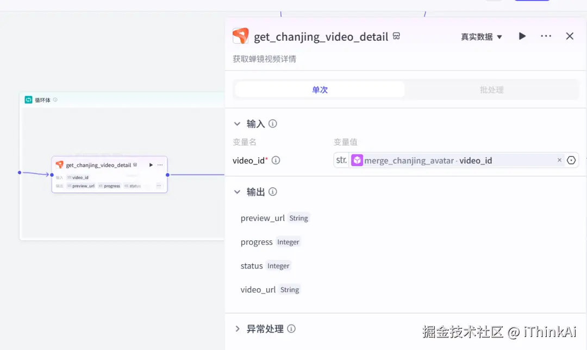Click the str. type selector on value field
Viewport: 587px width, 350px height.
pyautogui.click(x=341, y=160)
